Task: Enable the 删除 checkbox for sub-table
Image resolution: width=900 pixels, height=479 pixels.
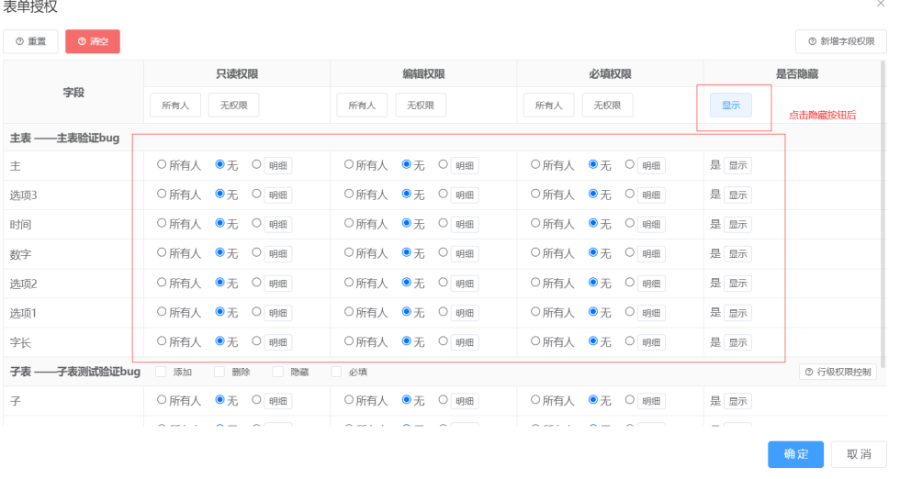Action: (219, 372)
